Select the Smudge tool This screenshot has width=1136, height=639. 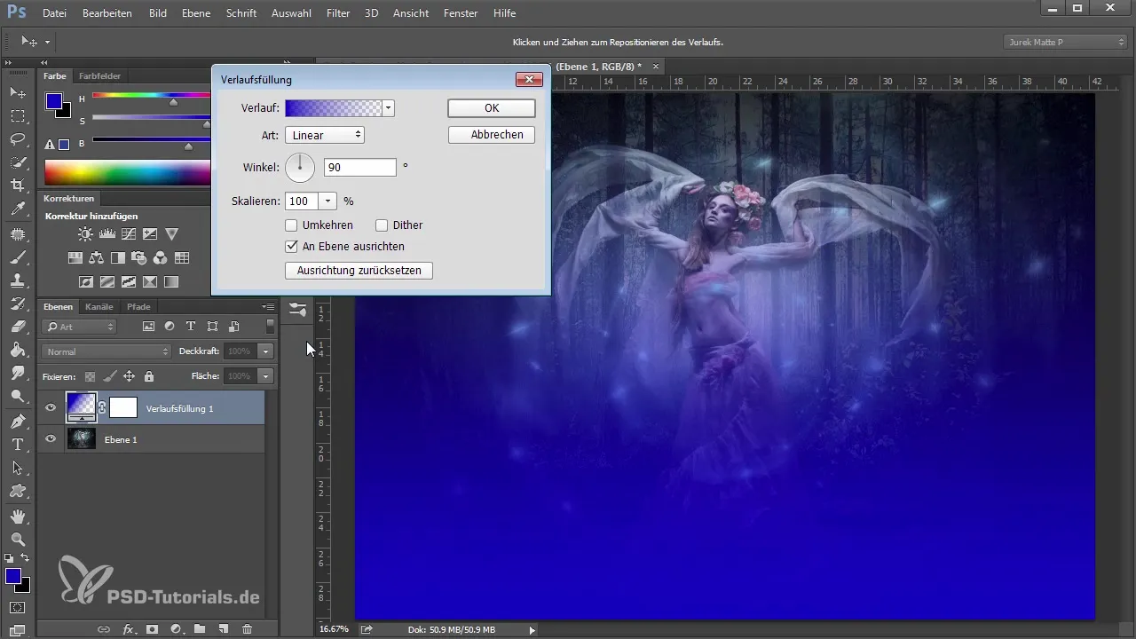point(17,373)
